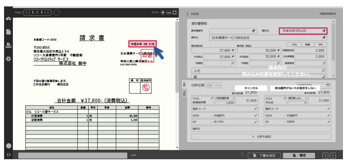Viewport: 347px width, 166px height.
Task: Switch to the 支払 vertical tab
Action: point(184,93)
